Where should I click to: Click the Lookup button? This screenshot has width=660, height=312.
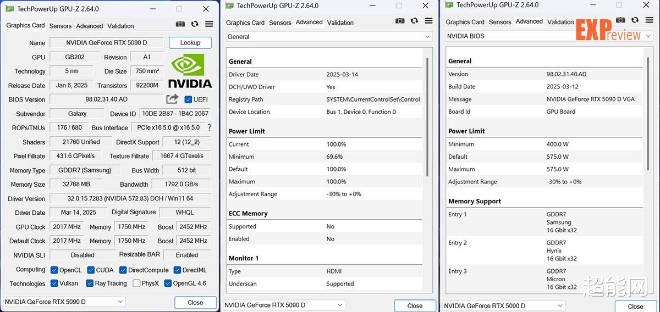point(190,43)
